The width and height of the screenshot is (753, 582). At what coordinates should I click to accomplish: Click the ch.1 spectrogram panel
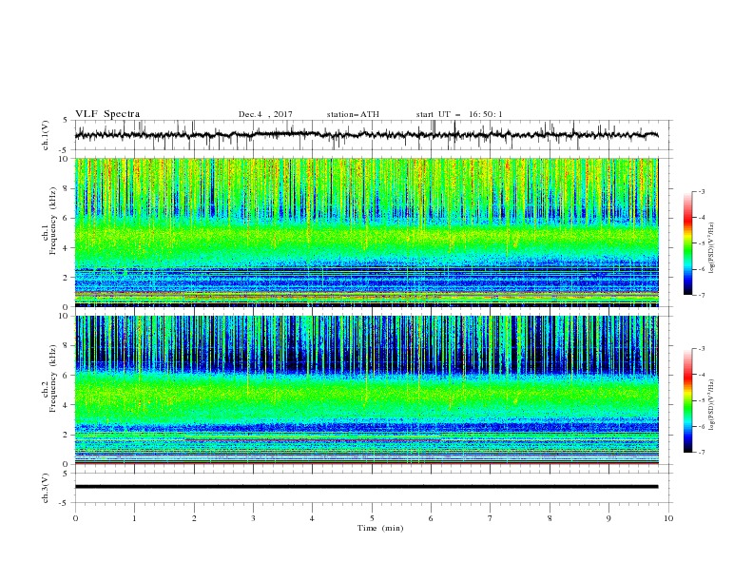coord(366,232)
